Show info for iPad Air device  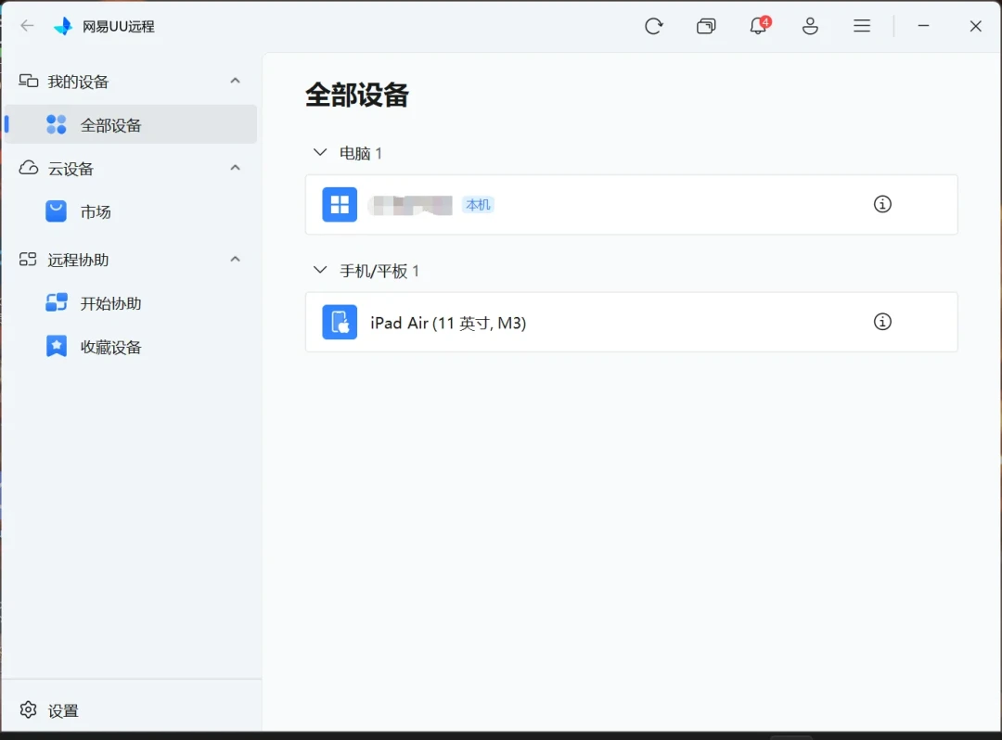882,322
